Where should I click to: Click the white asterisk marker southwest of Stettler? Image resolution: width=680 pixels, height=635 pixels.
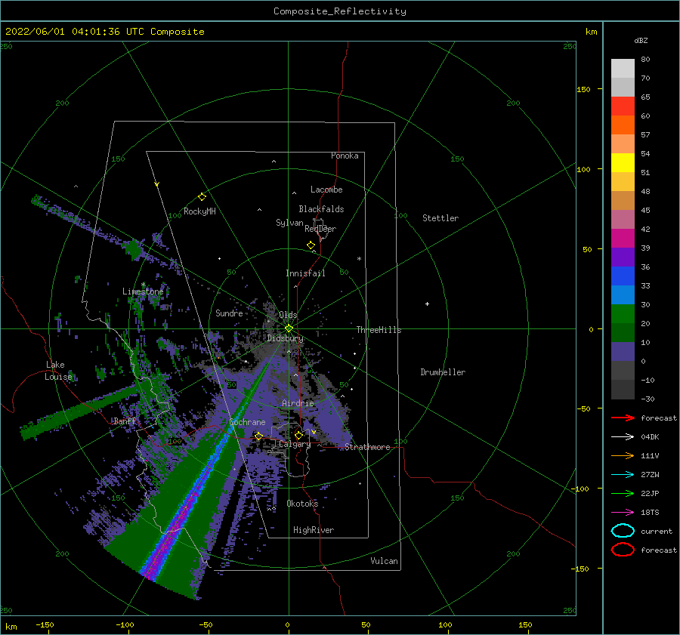point(359,259)
